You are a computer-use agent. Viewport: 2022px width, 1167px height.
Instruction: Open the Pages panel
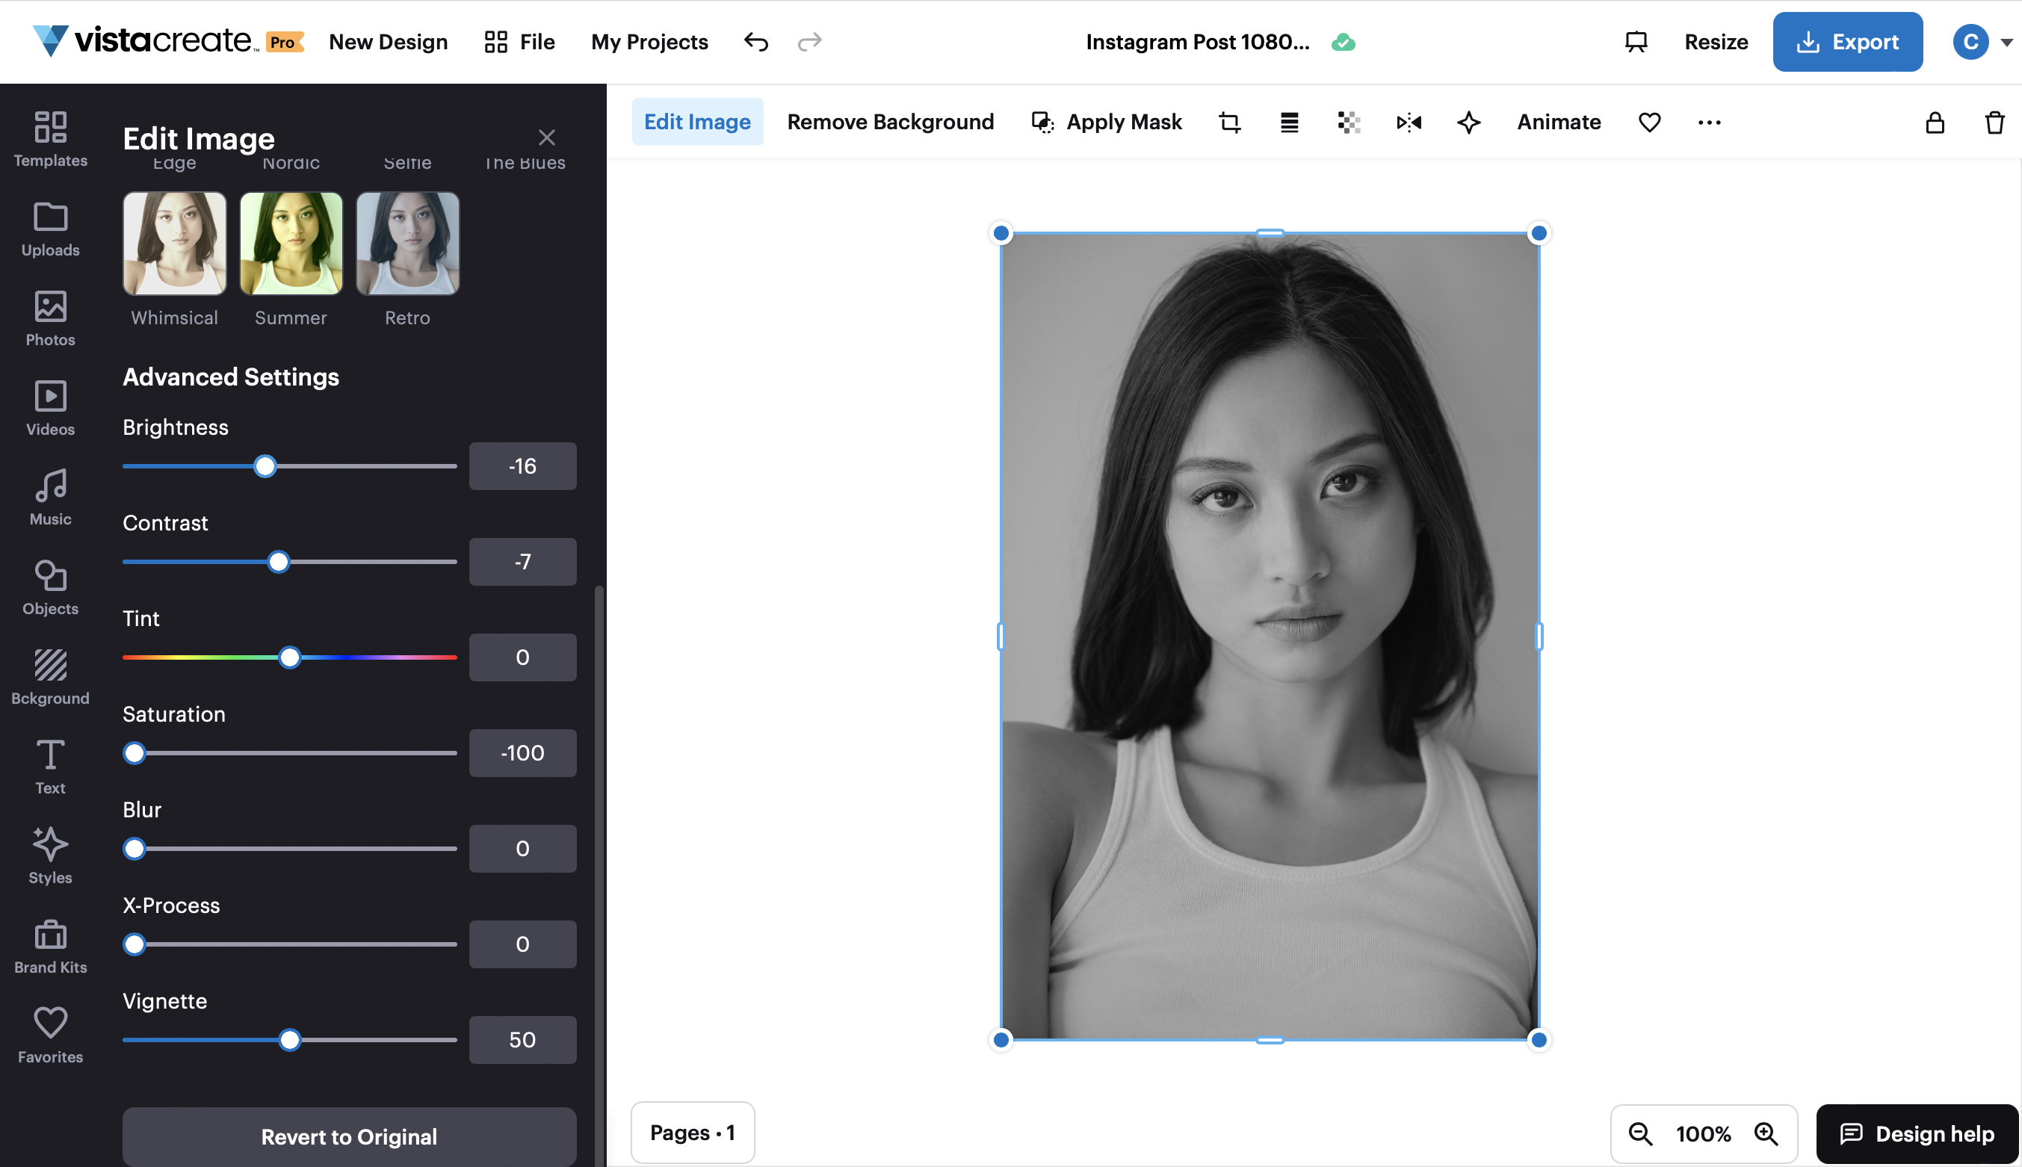click(x=692, y=1132)
